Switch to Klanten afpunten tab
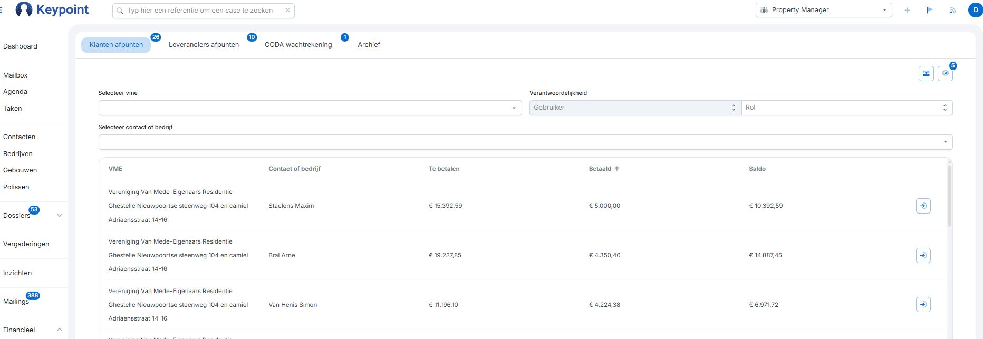 tap(116, 45)
